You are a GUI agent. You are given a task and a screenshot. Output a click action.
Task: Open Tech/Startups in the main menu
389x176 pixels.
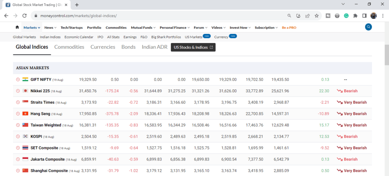click(x=72, y=27)
